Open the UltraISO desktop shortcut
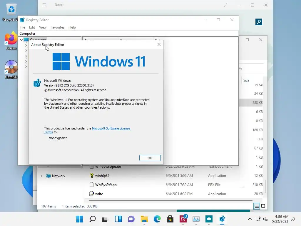 [x=11, y=69]
